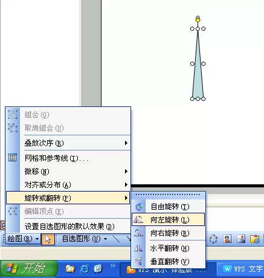264x278 pixels.
Task: Open 网格和参考线 (I)... dialog
Action: (68, 158)
